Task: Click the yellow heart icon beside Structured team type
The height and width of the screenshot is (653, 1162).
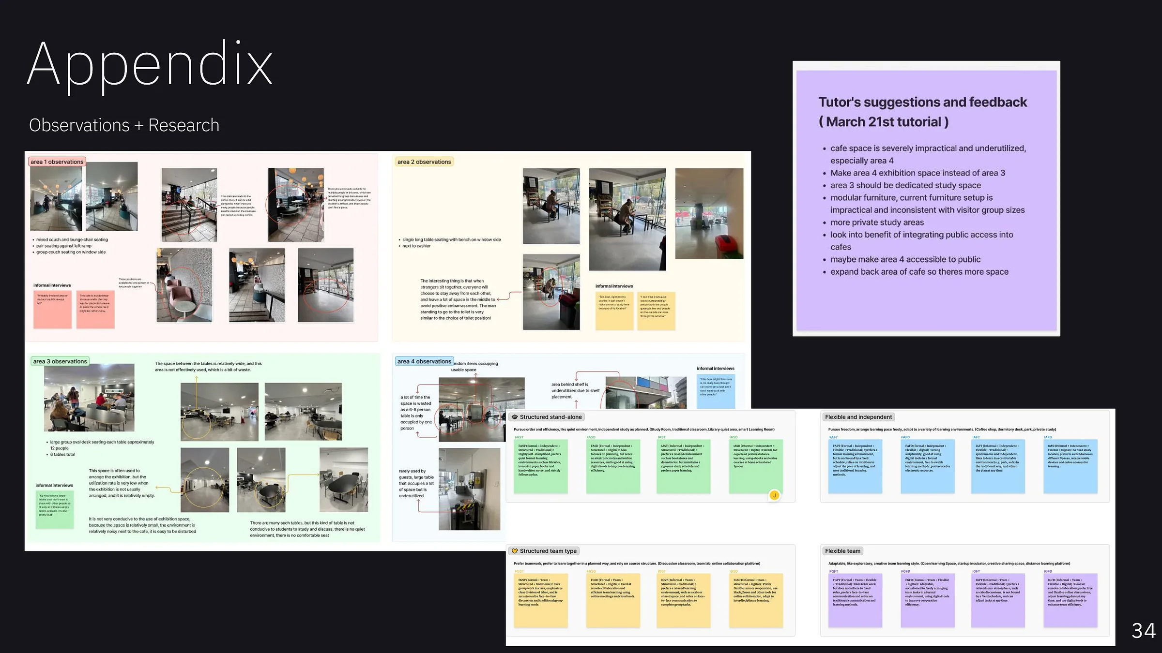Action: coord(515,551)
